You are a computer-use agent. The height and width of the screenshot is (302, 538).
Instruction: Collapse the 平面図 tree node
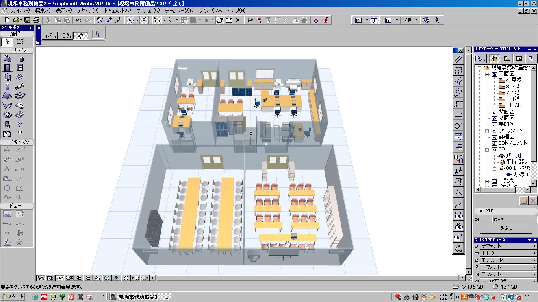coord(487,74)
